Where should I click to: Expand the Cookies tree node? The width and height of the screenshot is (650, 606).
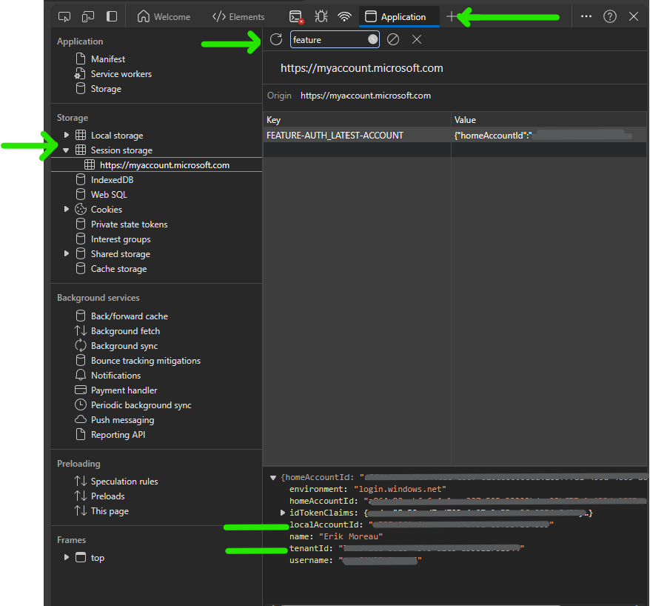click(67, 209)
